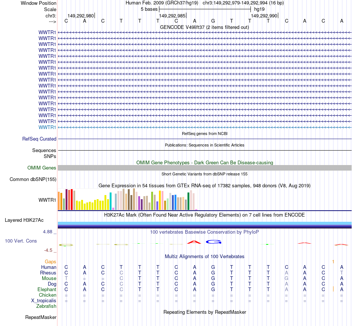Click the Window Position track label
The width and height of the screenshot is (352, 326).
tap(39, 3)
